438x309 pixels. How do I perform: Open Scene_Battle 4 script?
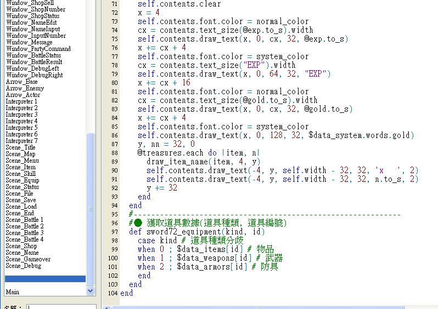point(25,239)
